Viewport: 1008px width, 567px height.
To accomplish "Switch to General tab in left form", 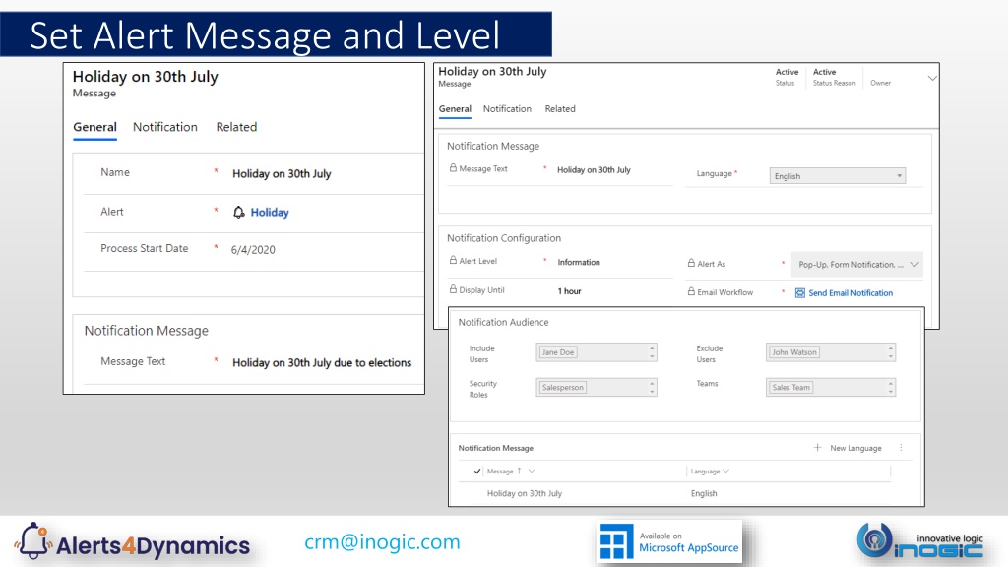I will pyautogui.click(x=94, y=127).
